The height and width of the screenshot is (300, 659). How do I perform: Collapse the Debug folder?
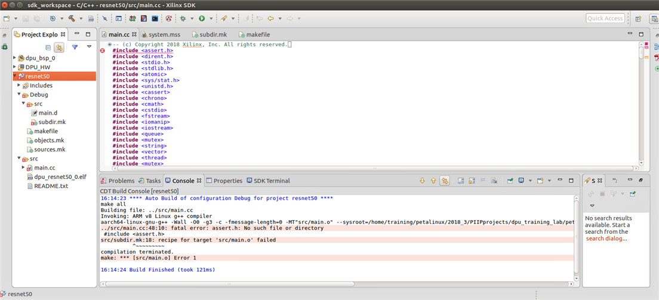pyautogui.click(x=19, y=95)
